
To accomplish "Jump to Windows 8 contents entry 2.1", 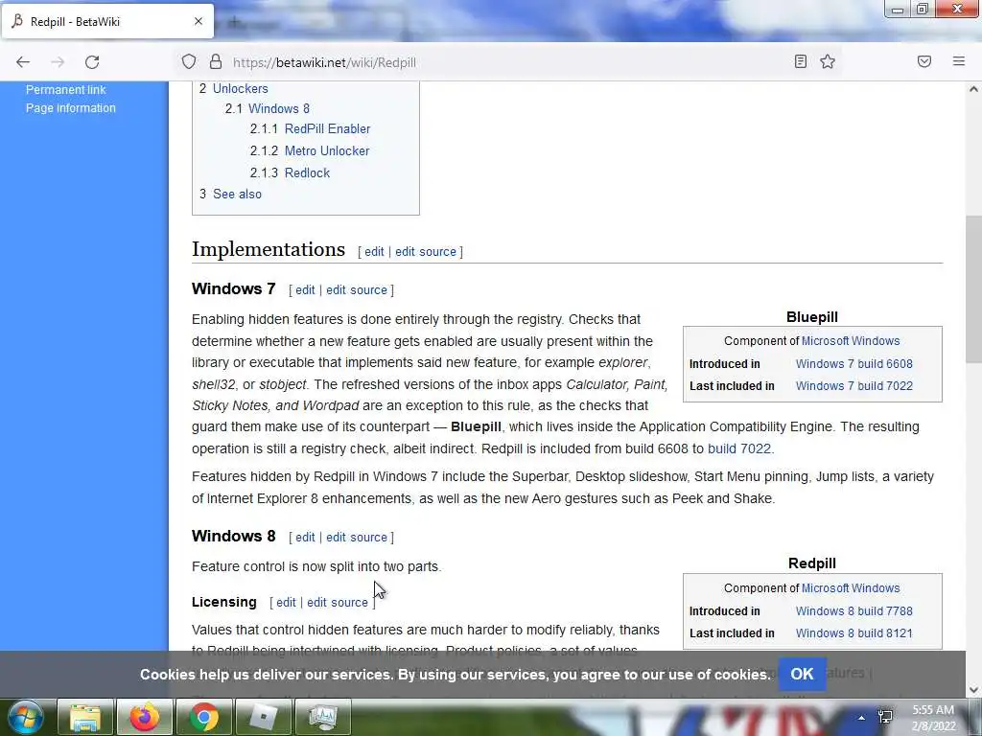I will (x=279, y=108).
